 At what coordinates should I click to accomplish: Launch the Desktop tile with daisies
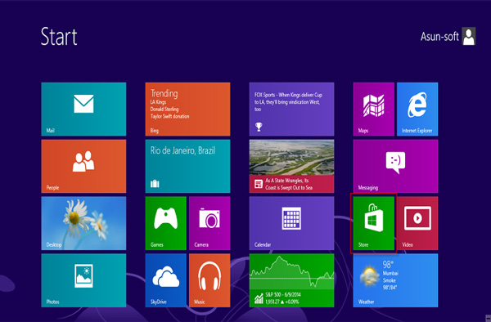click(x=83, y=223)
